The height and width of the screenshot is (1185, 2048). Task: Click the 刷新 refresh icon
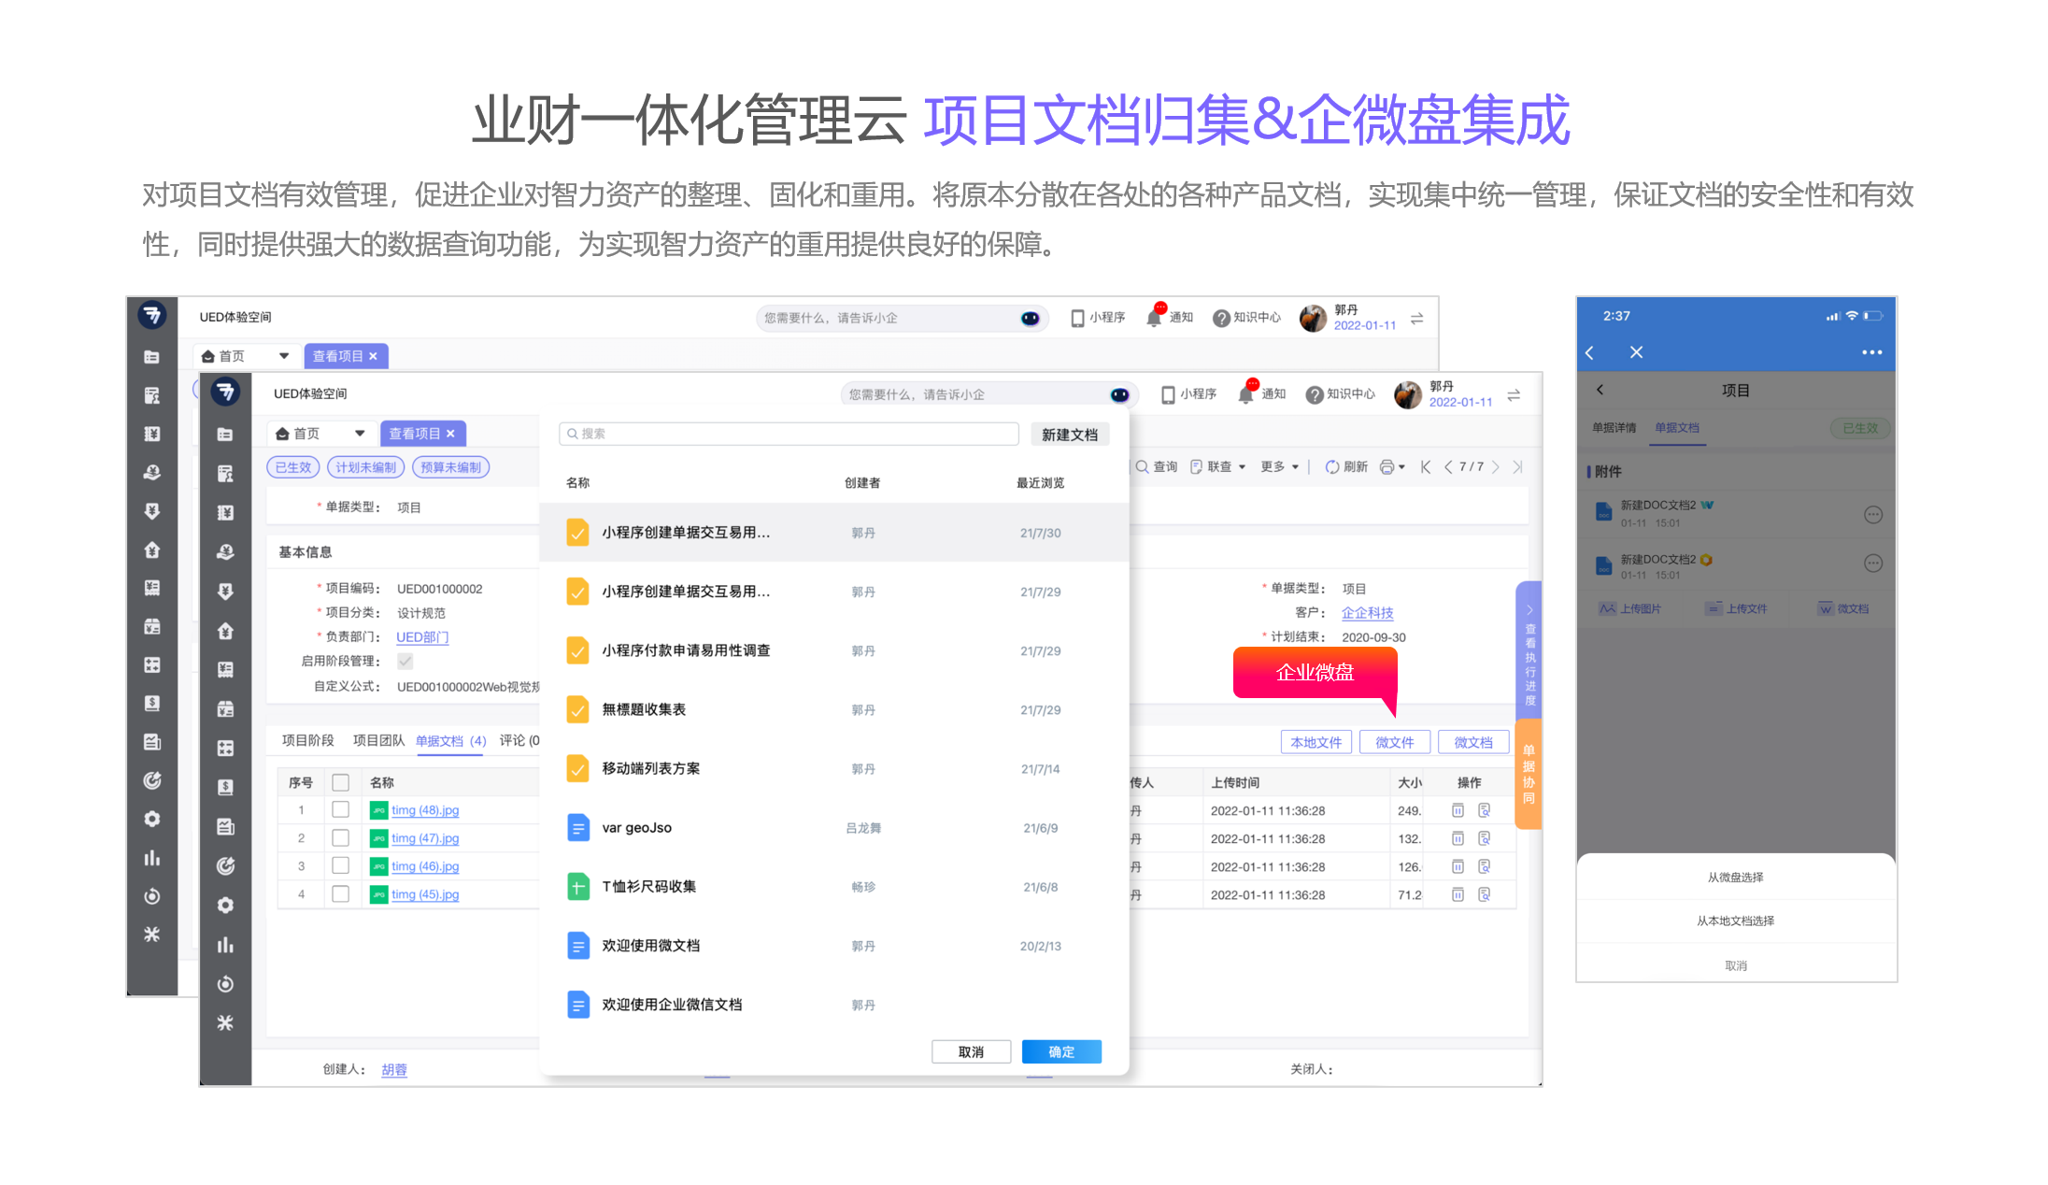click(1332, 467)
